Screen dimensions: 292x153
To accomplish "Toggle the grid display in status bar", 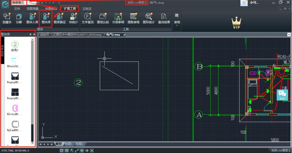I will tap(67, 151).
